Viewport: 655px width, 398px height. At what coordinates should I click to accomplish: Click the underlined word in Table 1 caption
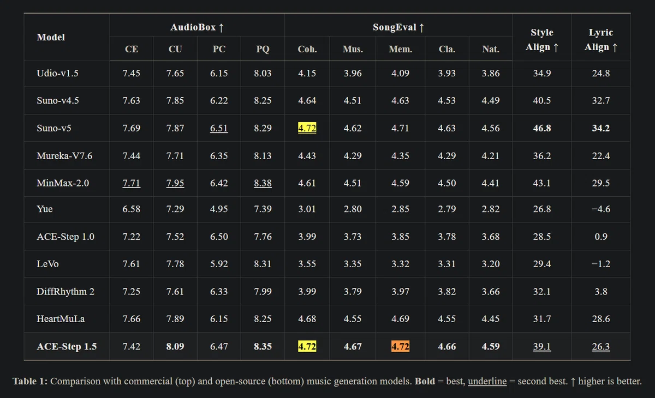click(x=487, y=381)
